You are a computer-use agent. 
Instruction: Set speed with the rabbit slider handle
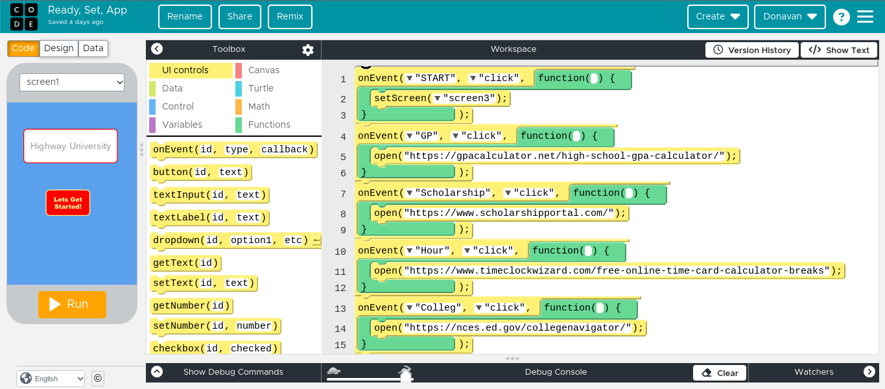pos(406,374)
